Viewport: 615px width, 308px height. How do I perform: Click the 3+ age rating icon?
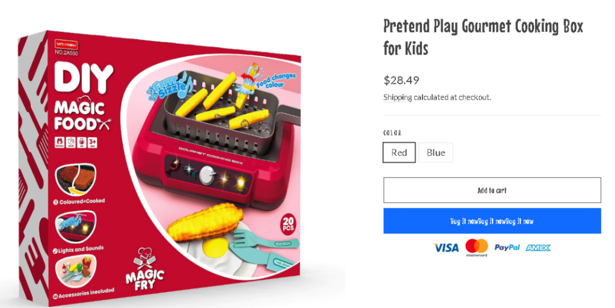pos(93,142)
